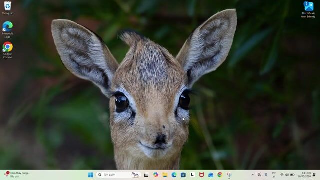This screenshot has height=180, width=320.
Task: Open the Snipping Tool taskbar icon
Action: [x=229, y=175]
